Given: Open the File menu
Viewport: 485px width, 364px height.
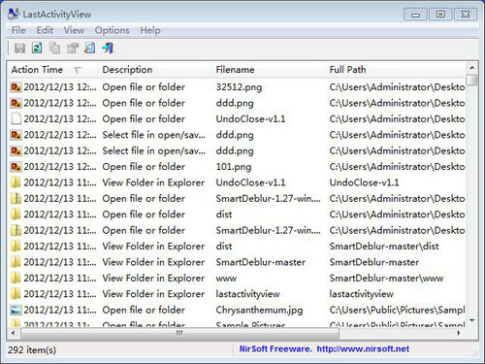Looking at the screenshot, I should pyautogui.click(x=18, y=30).
